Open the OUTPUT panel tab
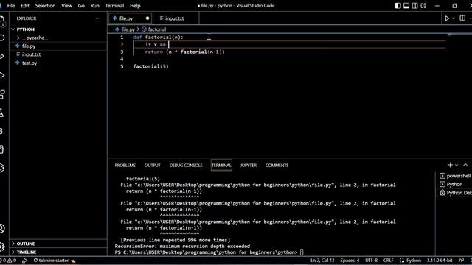The image size is (472, 265). (x=153, y=165)
